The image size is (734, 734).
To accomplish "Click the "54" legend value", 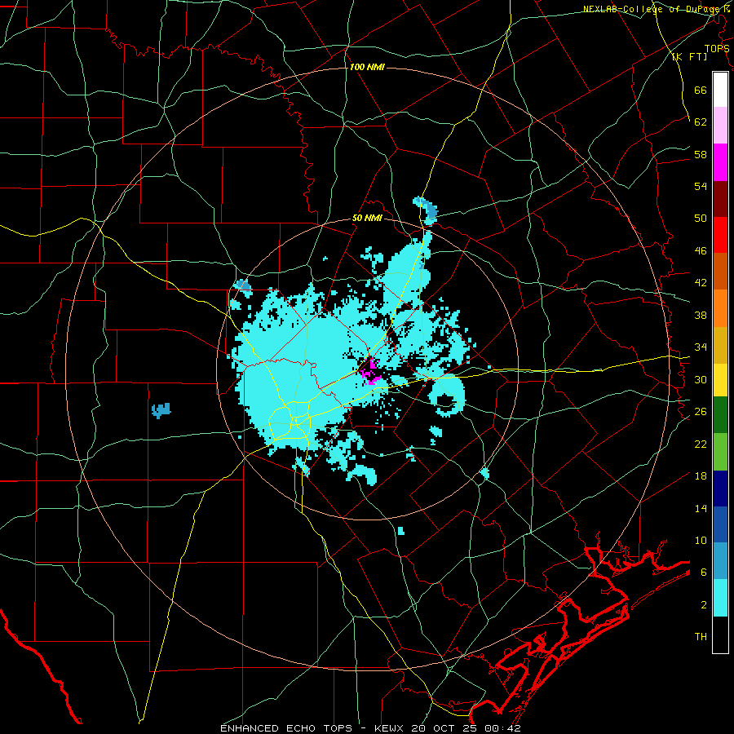I will [x=701, y=186].
